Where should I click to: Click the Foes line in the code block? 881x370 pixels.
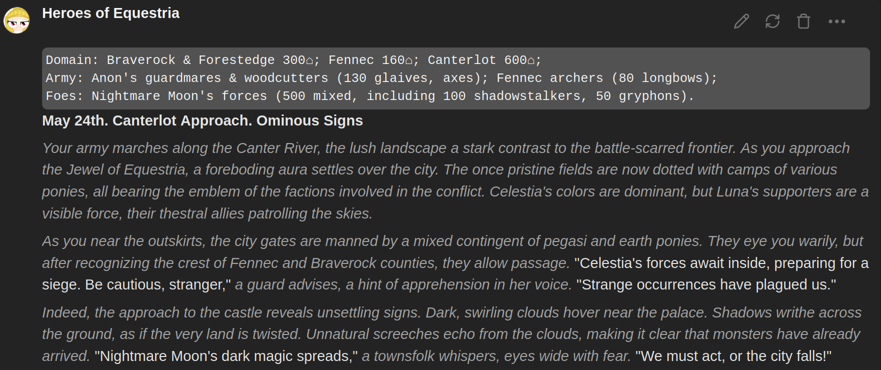pyautogui.click(x=370, y=96)
